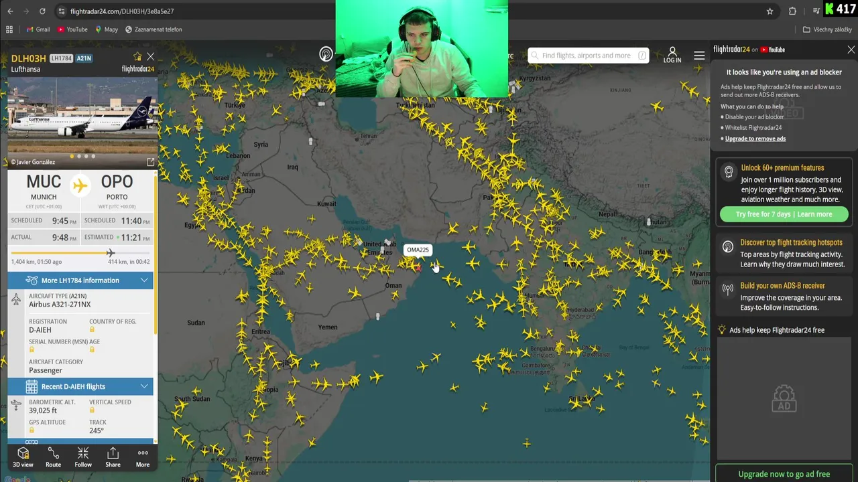Viewport: 858px width, 482px height.
Task: Click the address bar URL
Action: click(122, 11)
